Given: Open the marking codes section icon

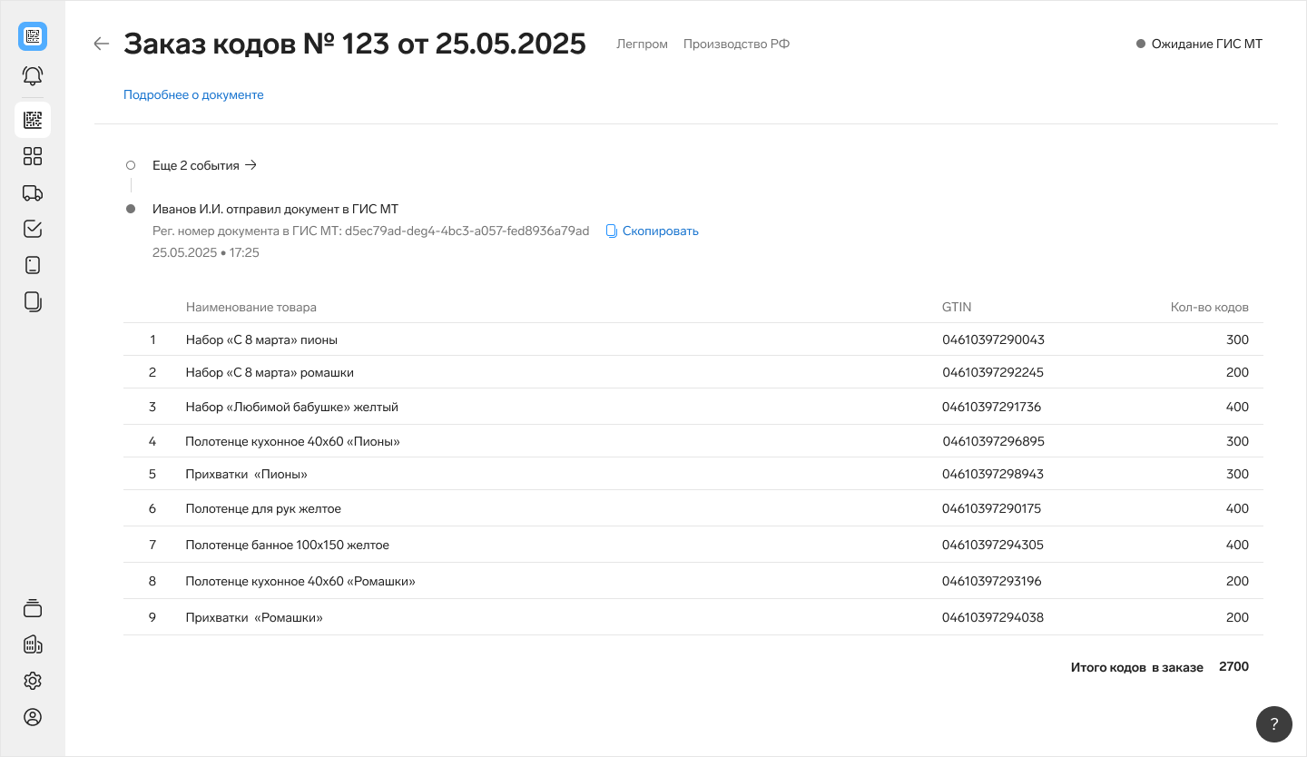Looking at the screenshot, I should click(x=33, y=120).
